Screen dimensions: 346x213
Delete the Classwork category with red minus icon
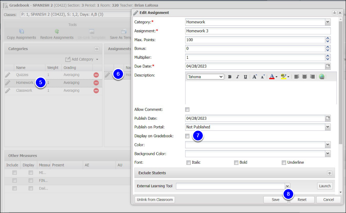point(96,90)
